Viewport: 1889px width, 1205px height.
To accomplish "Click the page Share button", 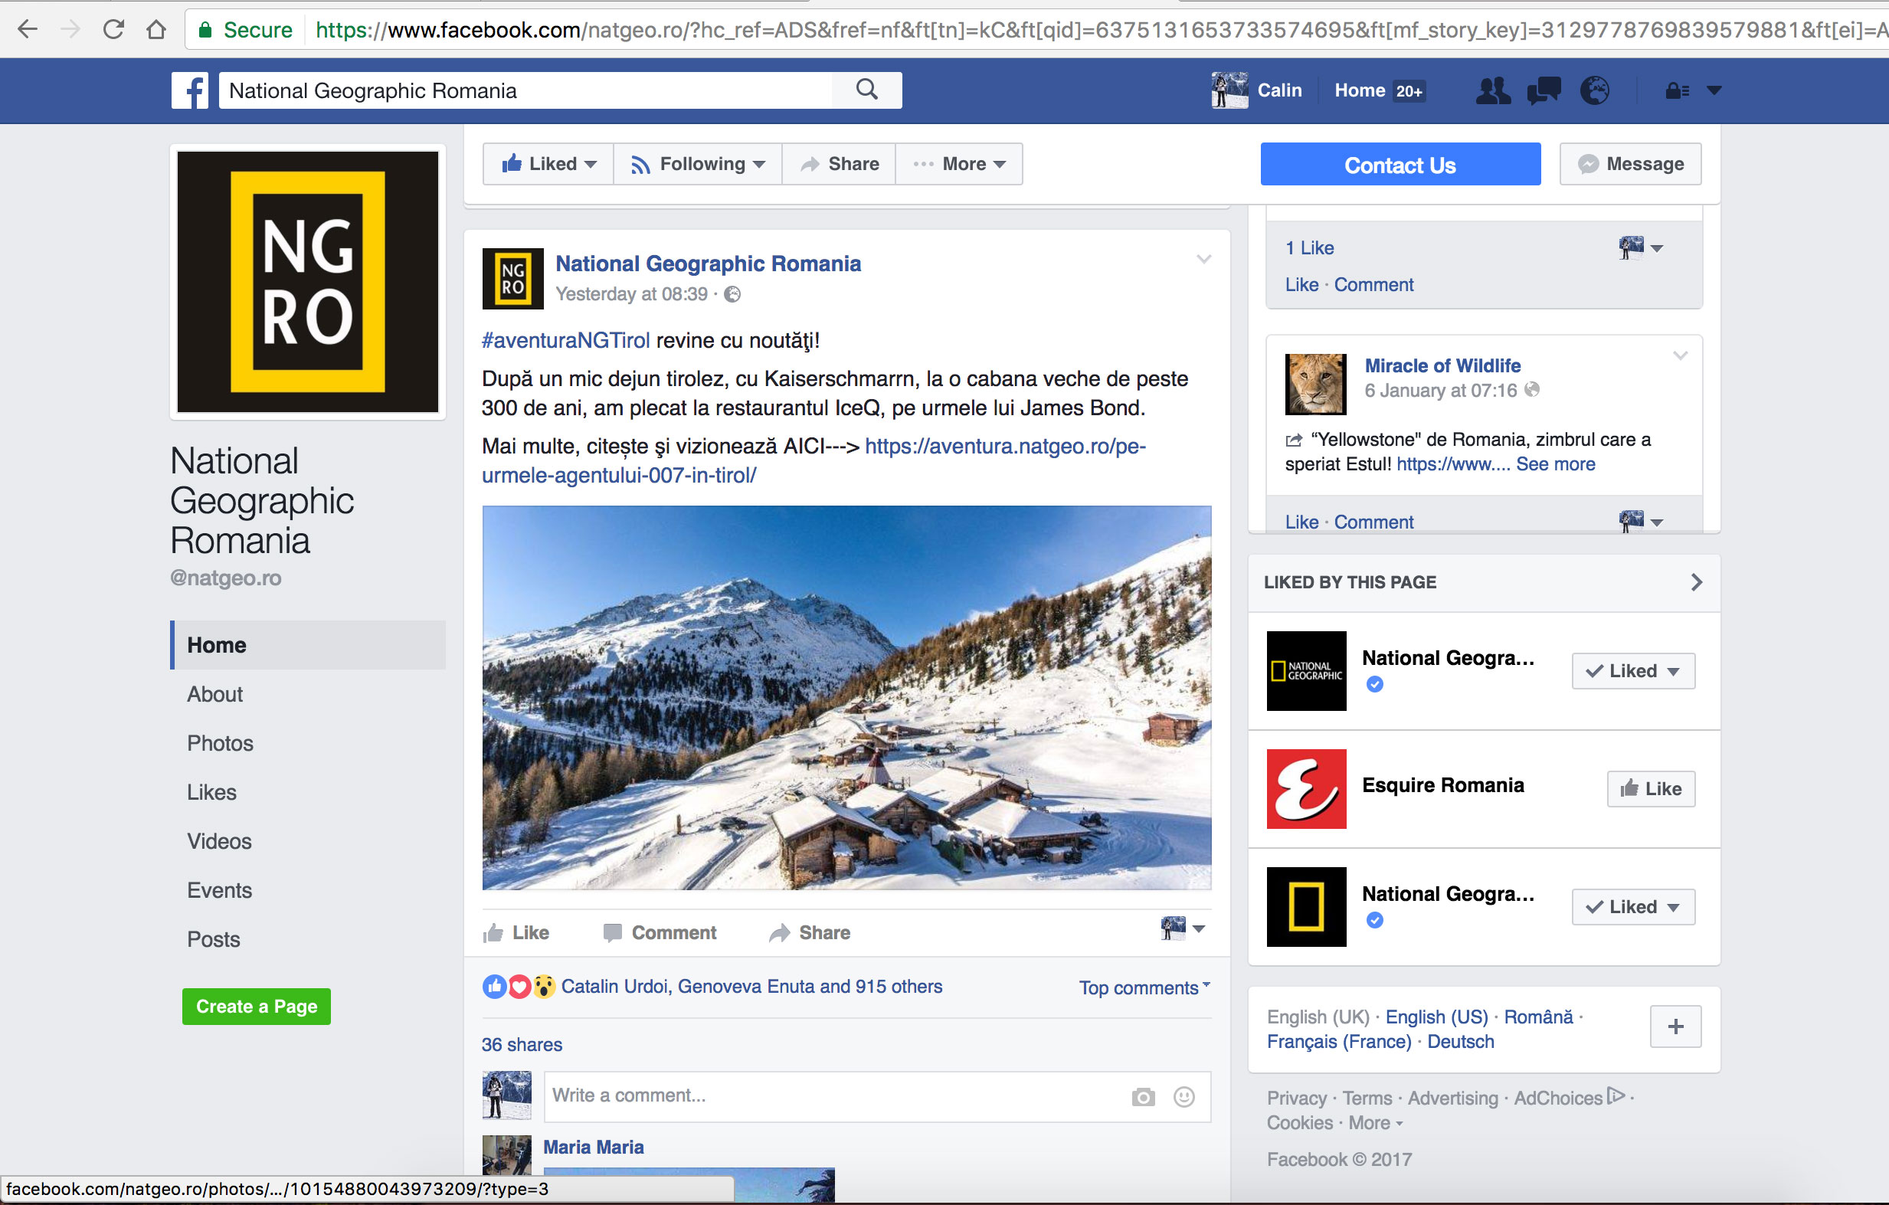I will coord(839,164).
